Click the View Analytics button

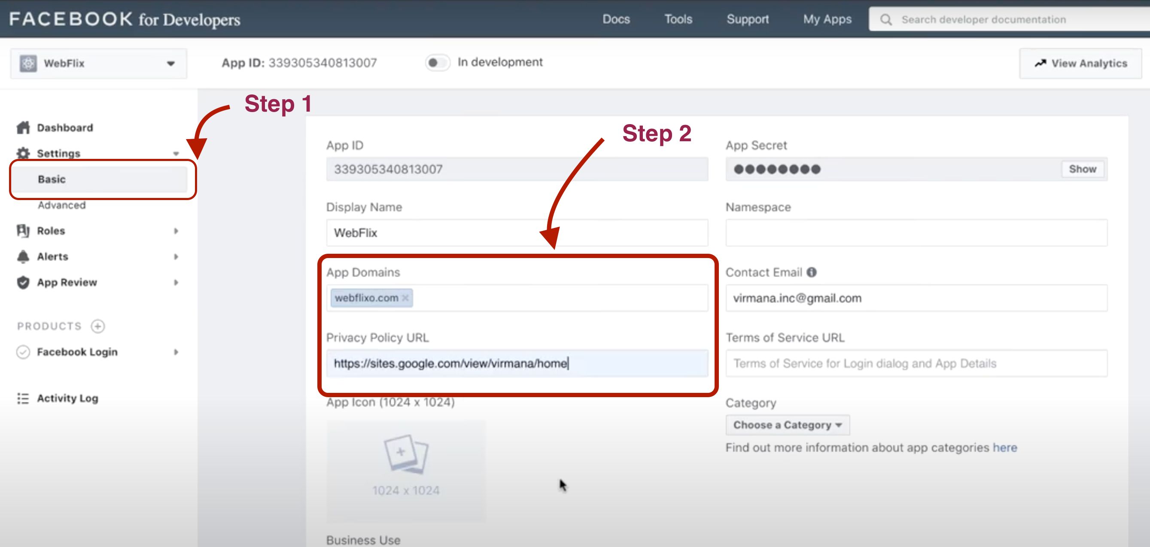[x=1080, y=64]
